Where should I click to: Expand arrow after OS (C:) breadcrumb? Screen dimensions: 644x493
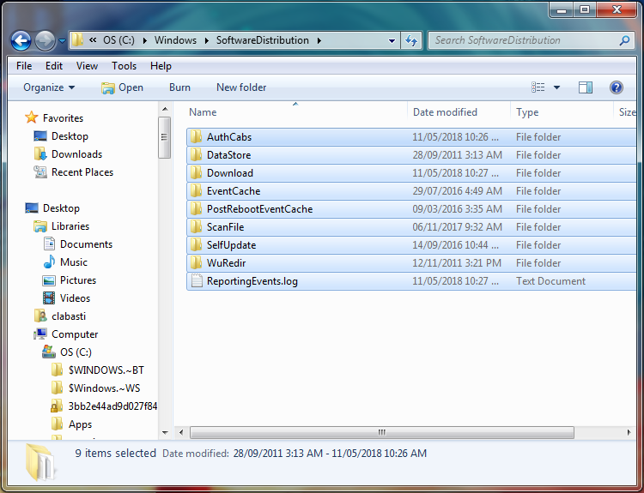click(145, 40)
